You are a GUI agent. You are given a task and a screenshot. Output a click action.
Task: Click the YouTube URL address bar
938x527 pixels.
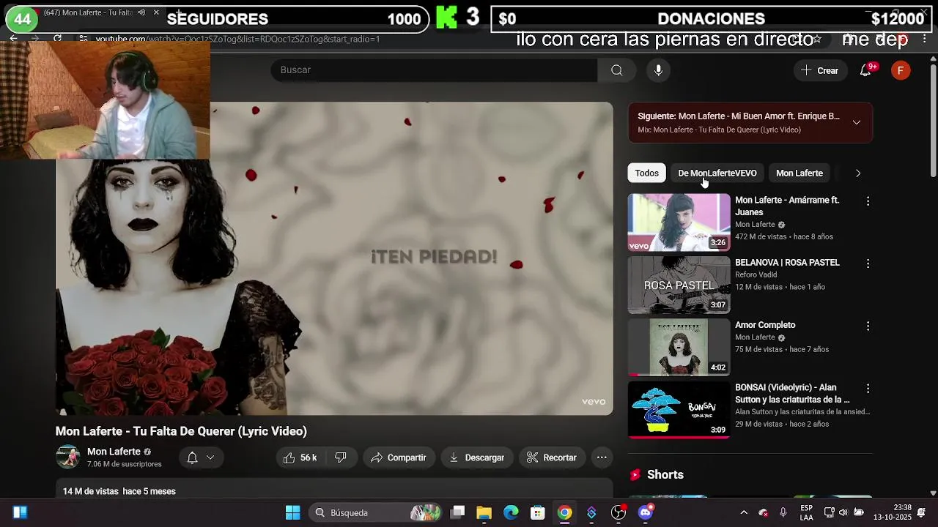(x=238, y=39)
